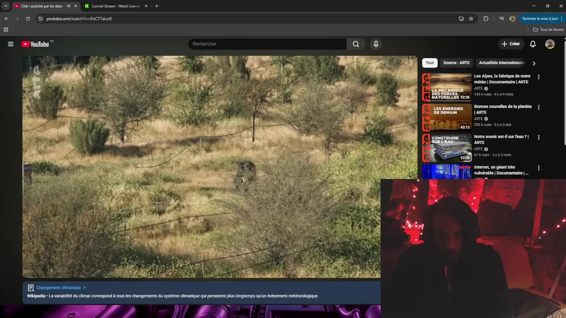Click the search magnifier button
Screen dimensions: 566x318
pos(356,44)
